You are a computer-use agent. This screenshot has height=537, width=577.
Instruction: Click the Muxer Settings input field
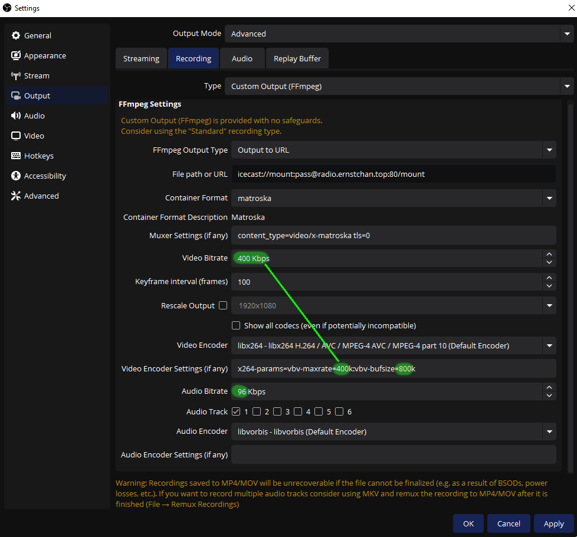(394, 236)
